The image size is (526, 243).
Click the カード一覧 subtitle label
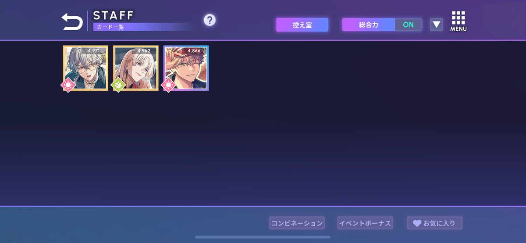tap(110, 27)
